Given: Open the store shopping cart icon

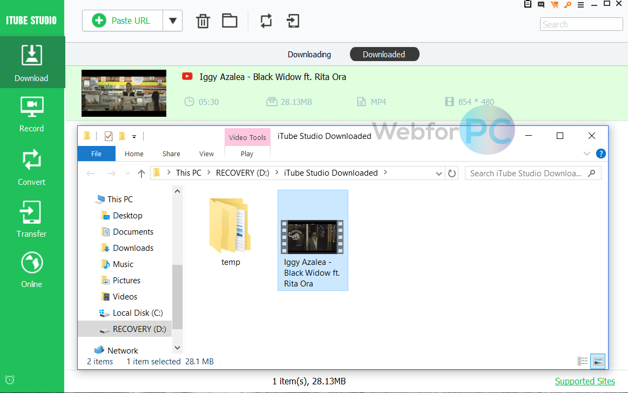Looking at the screenshot, I should [554, 4].
